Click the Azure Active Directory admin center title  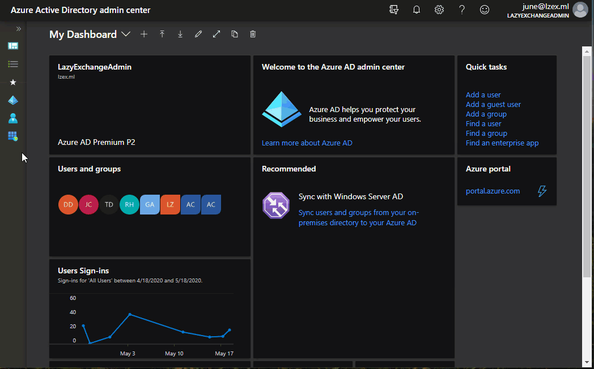[x=80, y=10]
